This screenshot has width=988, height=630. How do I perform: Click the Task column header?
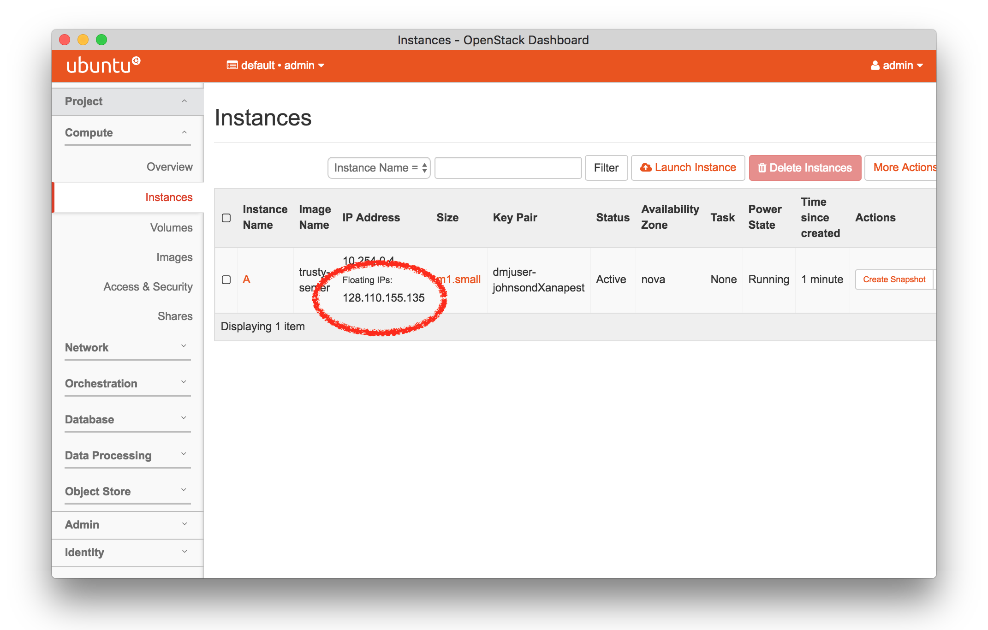point(722,218)
